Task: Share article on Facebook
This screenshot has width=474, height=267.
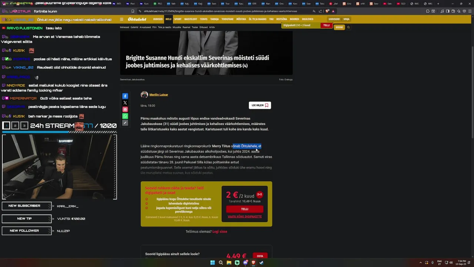Action: pos(125,96)
